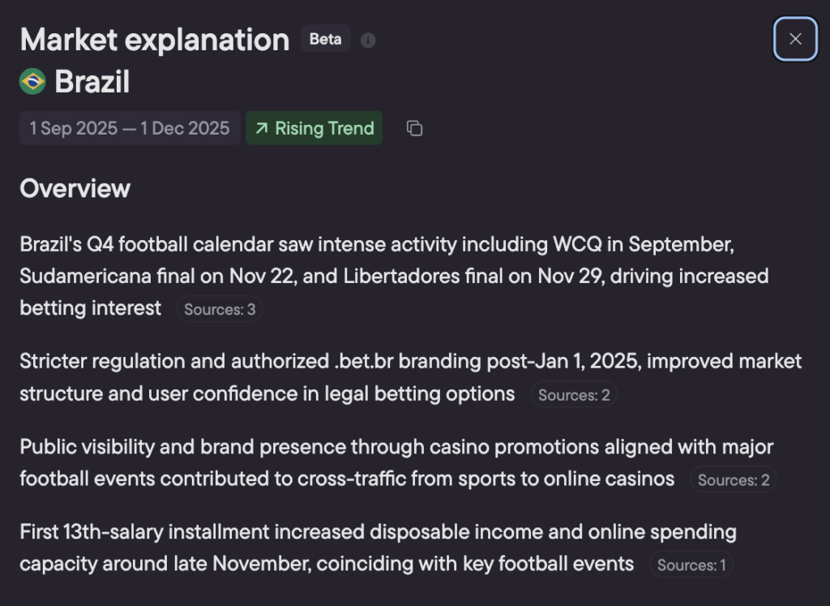Click the info icon next to Beta
Screen dimensions: 830x606
click(368, 40)
